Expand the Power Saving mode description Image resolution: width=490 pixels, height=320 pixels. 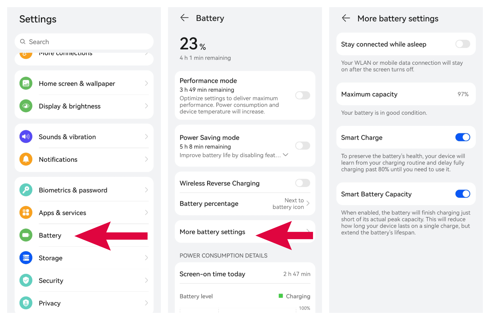point(286,155)
